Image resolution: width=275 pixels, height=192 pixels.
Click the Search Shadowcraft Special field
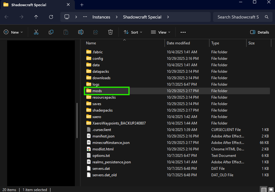(x=238, y=17)
